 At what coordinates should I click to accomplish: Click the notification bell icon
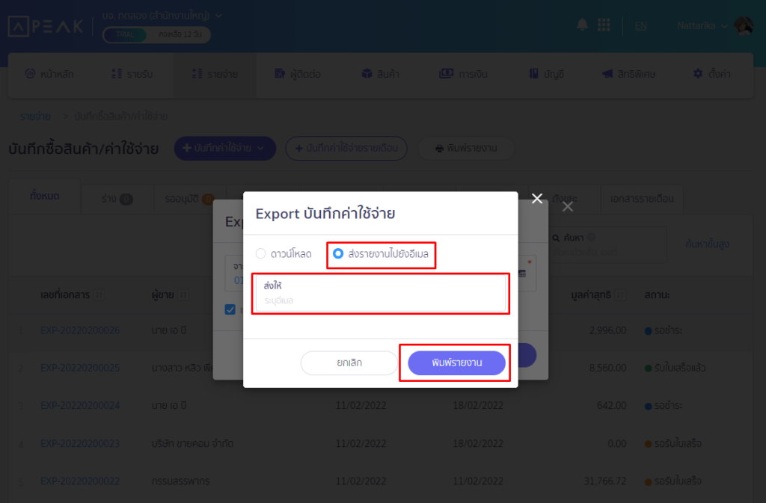tap(582, 25)
